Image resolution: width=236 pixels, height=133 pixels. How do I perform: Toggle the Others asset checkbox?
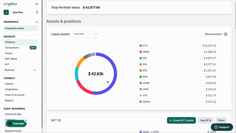(x=141, y=102)
